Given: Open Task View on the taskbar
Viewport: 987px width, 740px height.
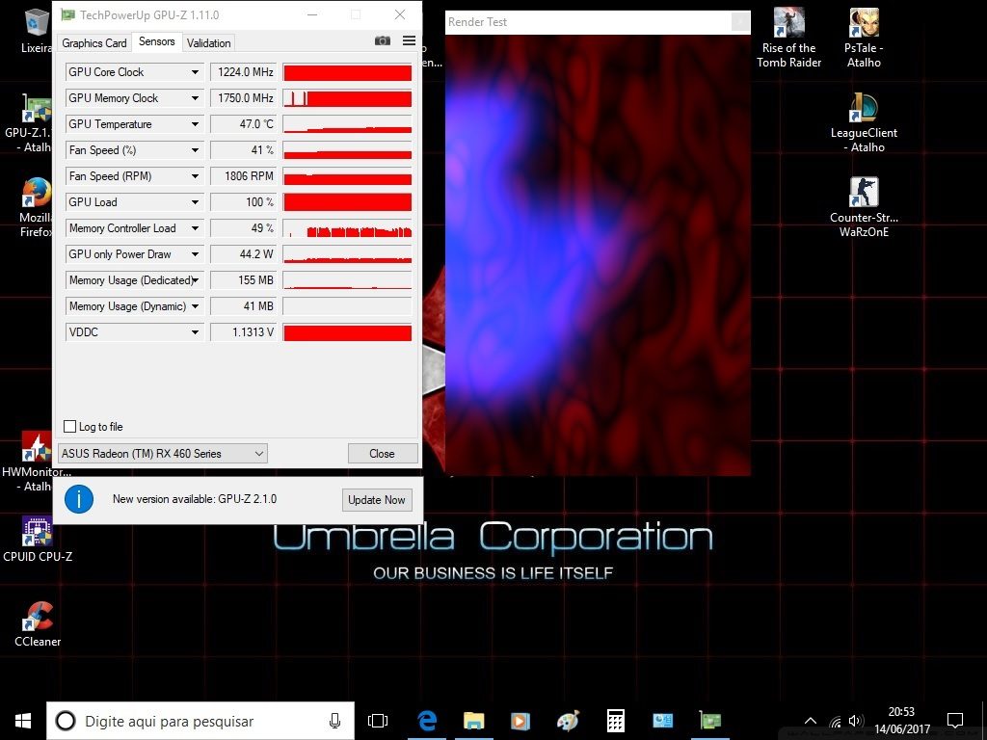Looking at the screenshot, I should [x=378, y=721].
